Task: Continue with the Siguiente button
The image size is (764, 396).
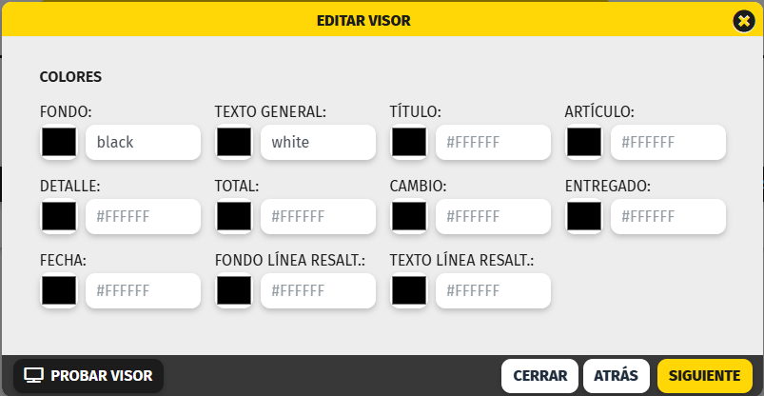Action: click(704, 376)
